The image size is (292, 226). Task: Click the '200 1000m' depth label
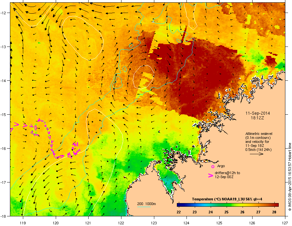coord(147,204)
